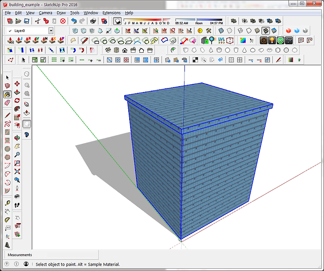Select the Pan hand tool
This screenshot has width=324, height=271.
(x=17, y=146)
